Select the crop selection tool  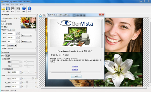[44, 15]
